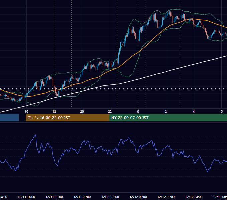Click the 18 hour label on price chart
Screen dimensions: 227x200
[x=54, y=111]
